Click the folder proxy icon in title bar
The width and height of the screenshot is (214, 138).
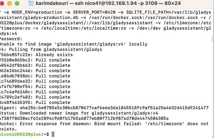31,4
